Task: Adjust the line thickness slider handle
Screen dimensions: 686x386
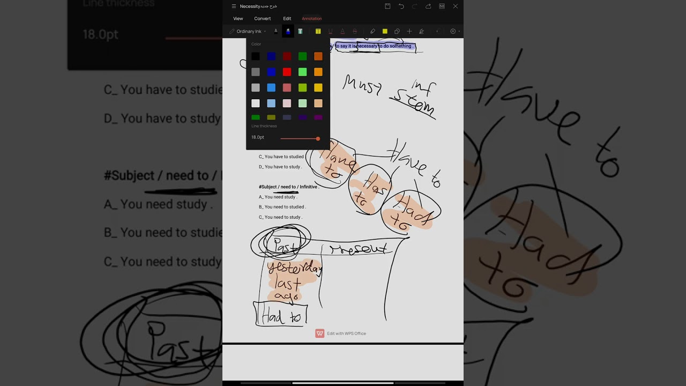Action: [318, 139]
